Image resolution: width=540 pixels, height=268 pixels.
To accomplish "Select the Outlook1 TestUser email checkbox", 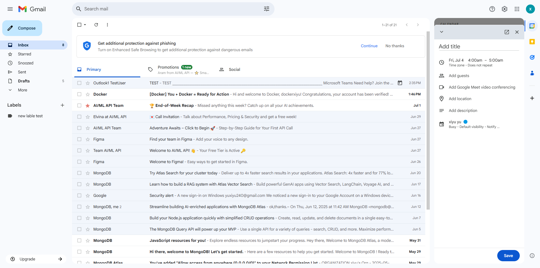I will 79,83.
